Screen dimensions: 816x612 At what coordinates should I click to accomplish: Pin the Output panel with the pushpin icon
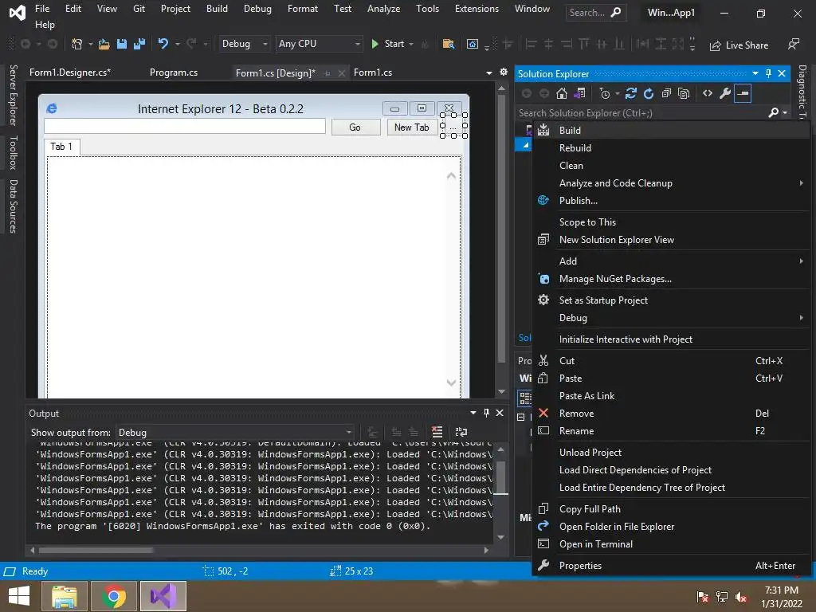pos(486,413)
